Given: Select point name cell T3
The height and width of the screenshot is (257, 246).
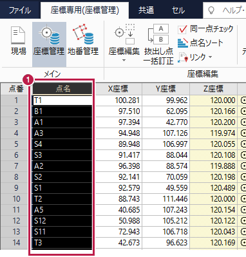Looking at the screenshot, I should [x=62, y=243].
